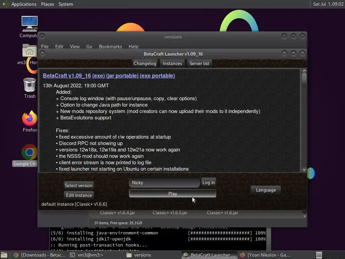Click the changelog scrollbar up arrow
The width and height of the screenshot is (345, 259).
point(304,71)
